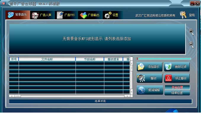Click the horizontal scrollbar right arrow
201x117 pixels.
click(x=127, y=96)
